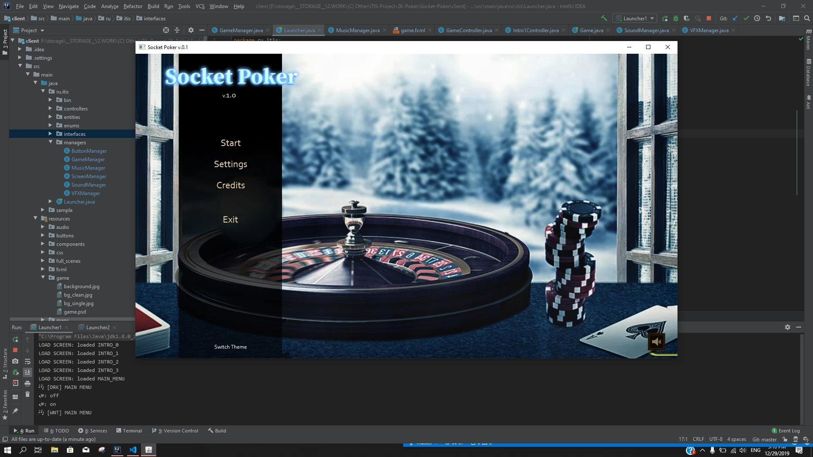Click Switch Theme in game window
This screenshot has height=457, width=813.
click(230, 347)
